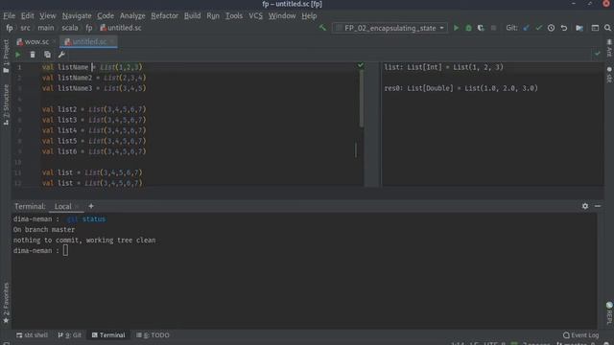
Task: Open the Window menu
Action: click(x=282, y=15)
